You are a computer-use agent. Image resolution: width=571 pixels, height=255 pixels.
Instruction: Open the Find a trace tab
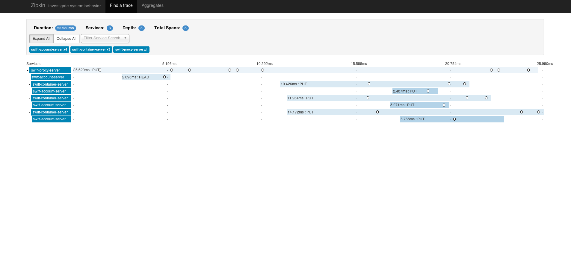[121, 6]
